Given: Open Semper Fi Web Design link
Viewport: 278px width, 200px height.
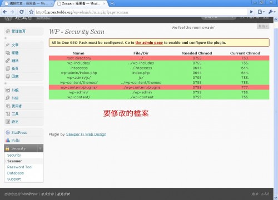Looking at the screenshot, I should pos(86,134).
